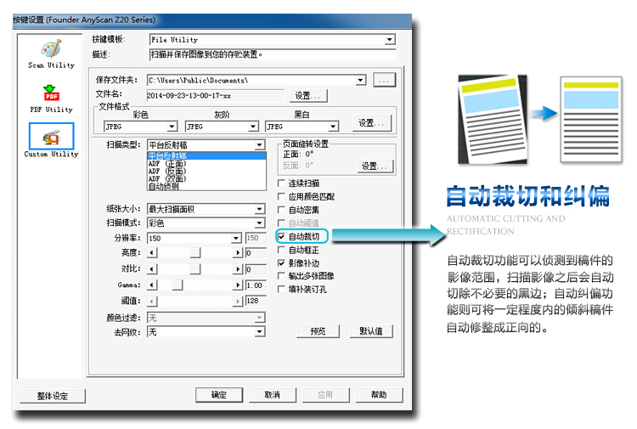
Task: Disable the 影像补边 checkbox
Action: click(283, 263)
